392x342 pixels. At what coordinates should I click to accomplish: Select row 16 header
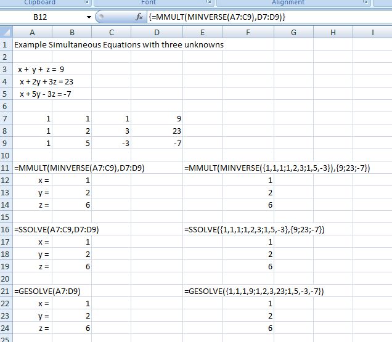tap(5, 229)
